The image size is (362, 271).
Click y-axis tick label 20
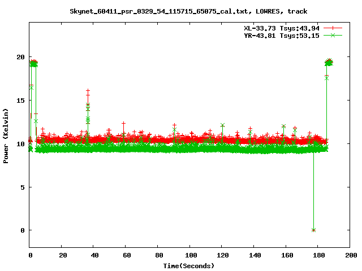click(20, 57)
